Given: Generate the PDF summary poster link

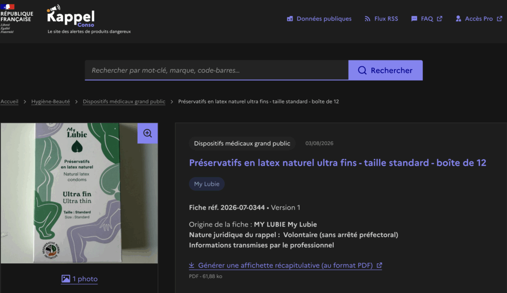Looking at the screenshot, I should tap(286, 265).
